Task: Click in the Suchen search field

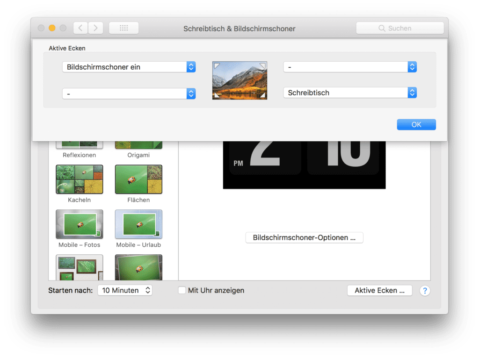Action: (400, 28)
